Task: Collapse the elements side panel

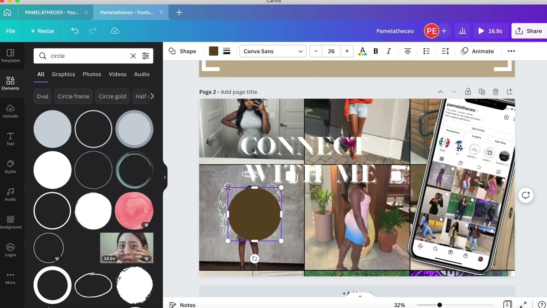Action: [x=165, y=177]
